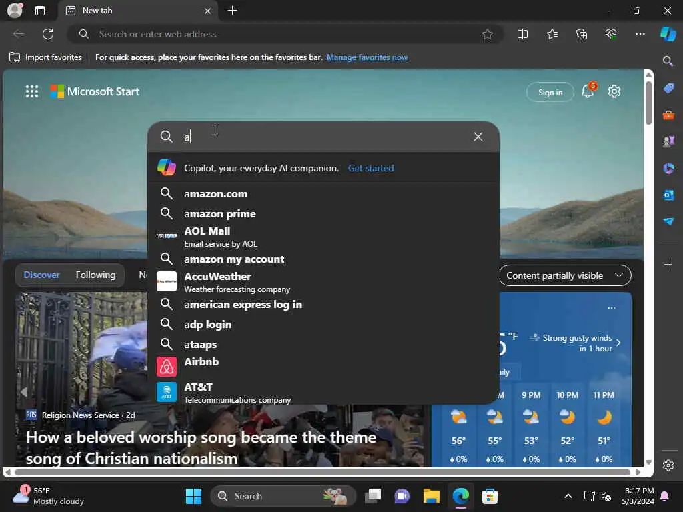Viewport: 683px width, 512px height.
Task: Select amazon.com suggestion
Action: (323, 193)
